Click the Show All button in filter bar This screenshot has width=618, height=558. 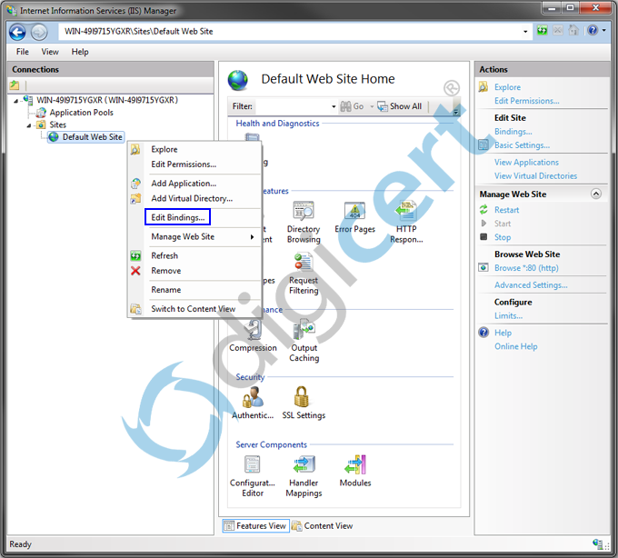pyautogui.click(x=400, y=106)
